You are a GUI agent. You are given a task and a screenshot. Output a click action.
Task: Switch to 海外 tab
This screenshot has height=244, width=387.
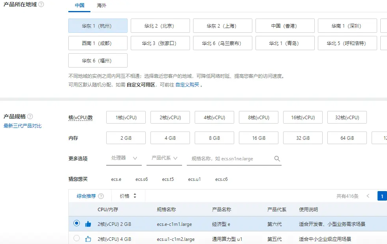click(x=101, y=6)
